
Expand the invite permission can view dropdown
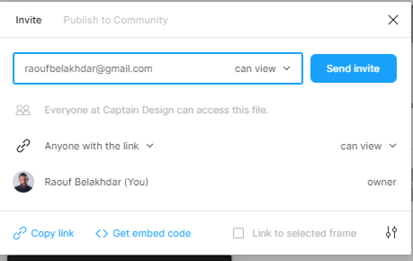click(x=262, y=69)
